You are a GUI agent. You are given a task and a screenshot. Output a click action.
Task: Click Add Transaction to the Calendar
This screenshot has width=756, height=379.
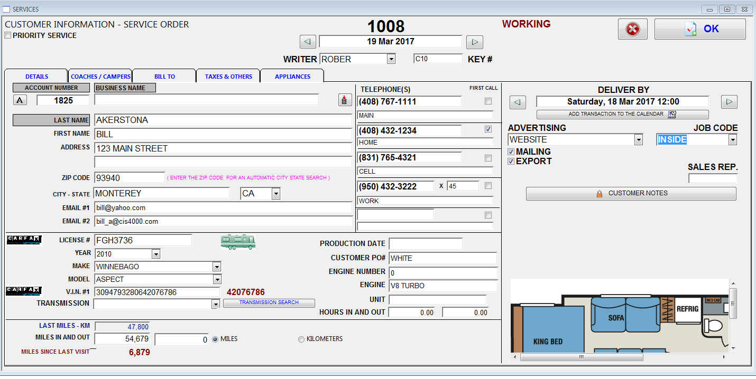(622, 114)
